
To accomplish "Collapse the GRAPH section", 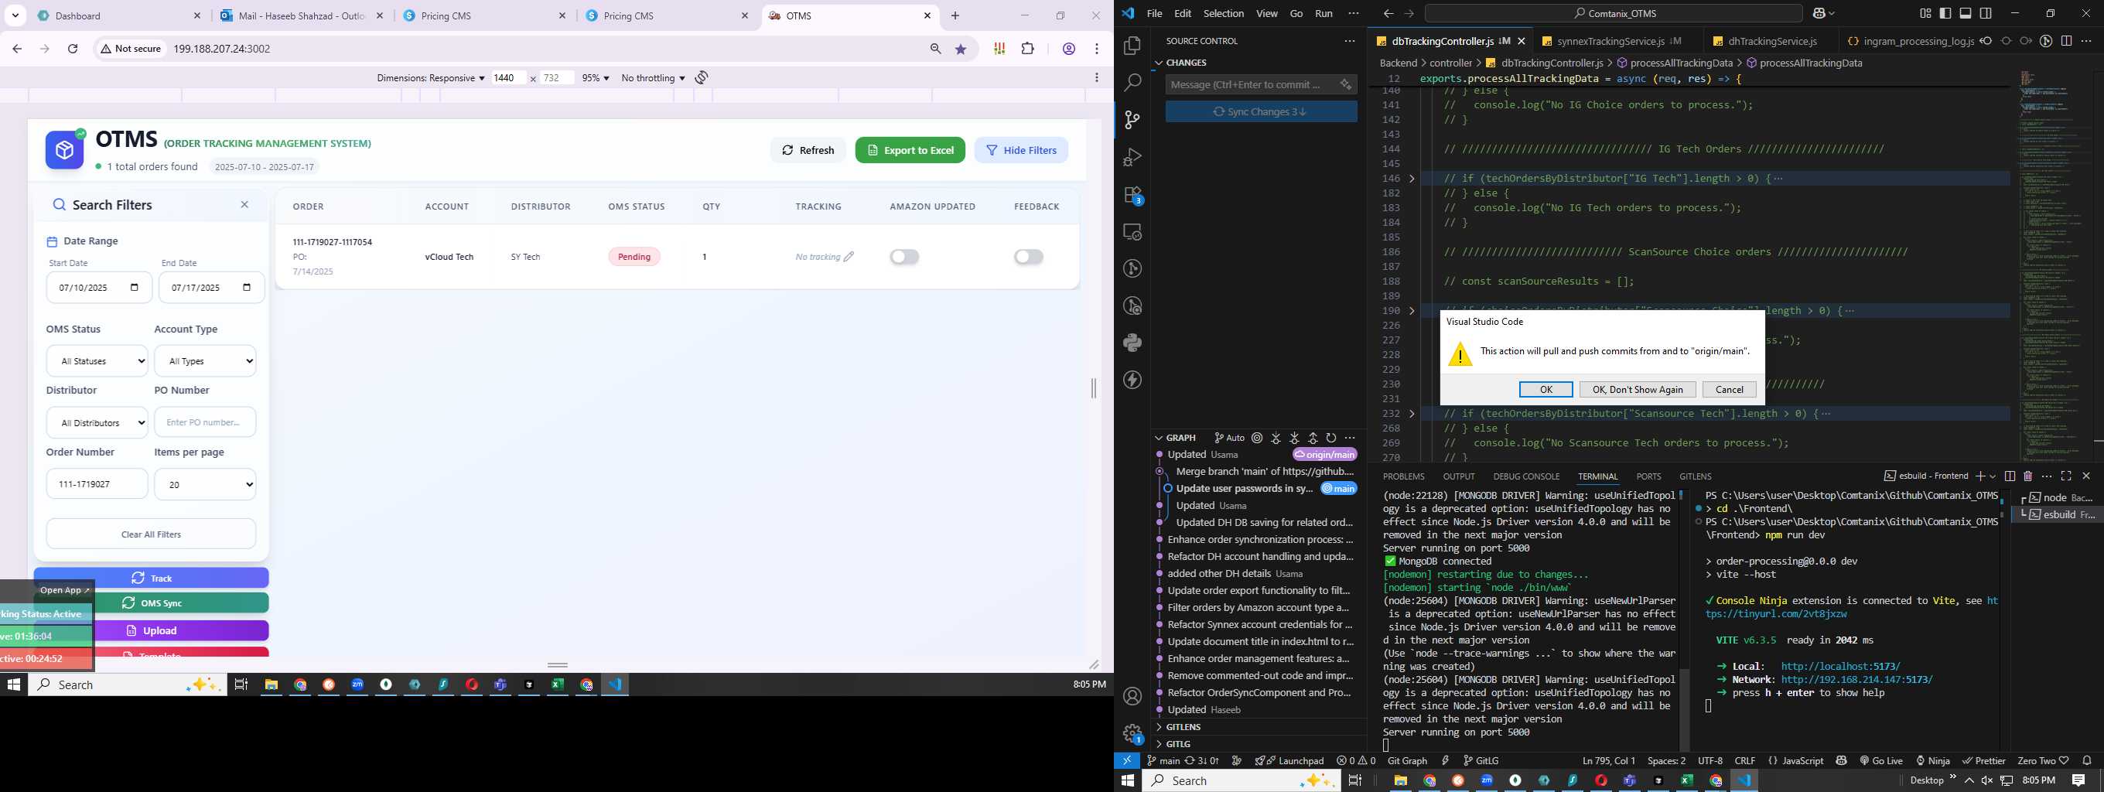I will tap(1174, 438).
